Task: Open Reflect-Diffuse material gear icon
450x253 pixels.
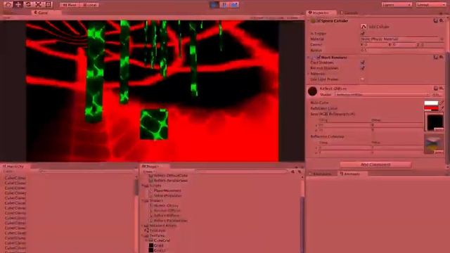Action: 442,88
